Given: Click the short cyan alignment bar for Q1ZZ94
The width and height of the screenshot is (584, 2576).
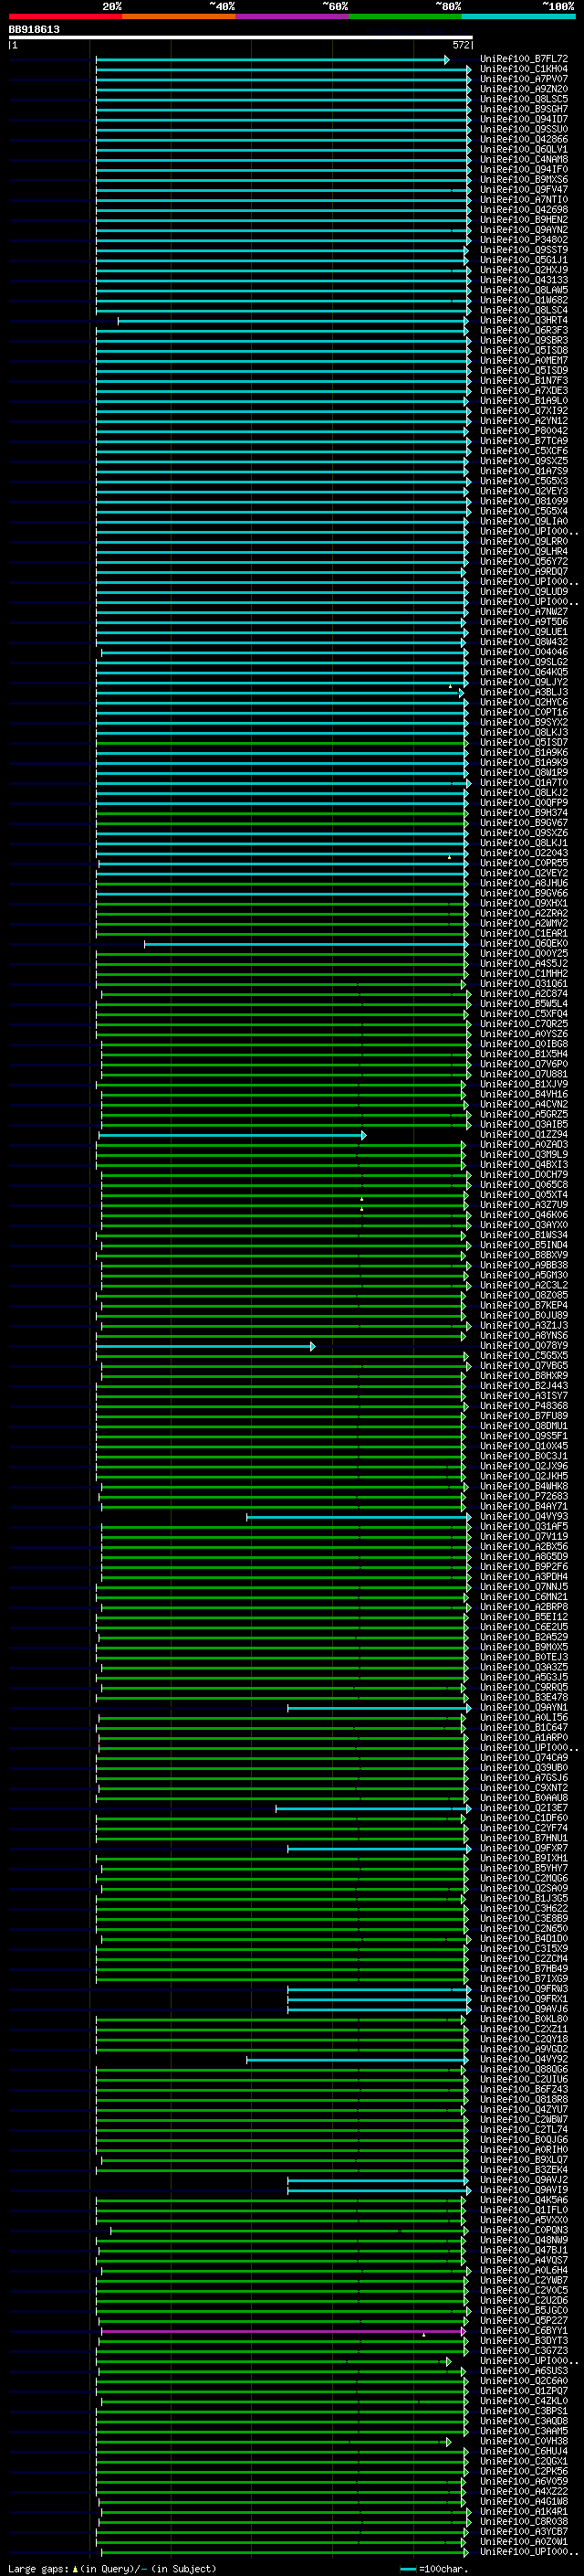Looking at the screenshot, I should pos(232,1135).
